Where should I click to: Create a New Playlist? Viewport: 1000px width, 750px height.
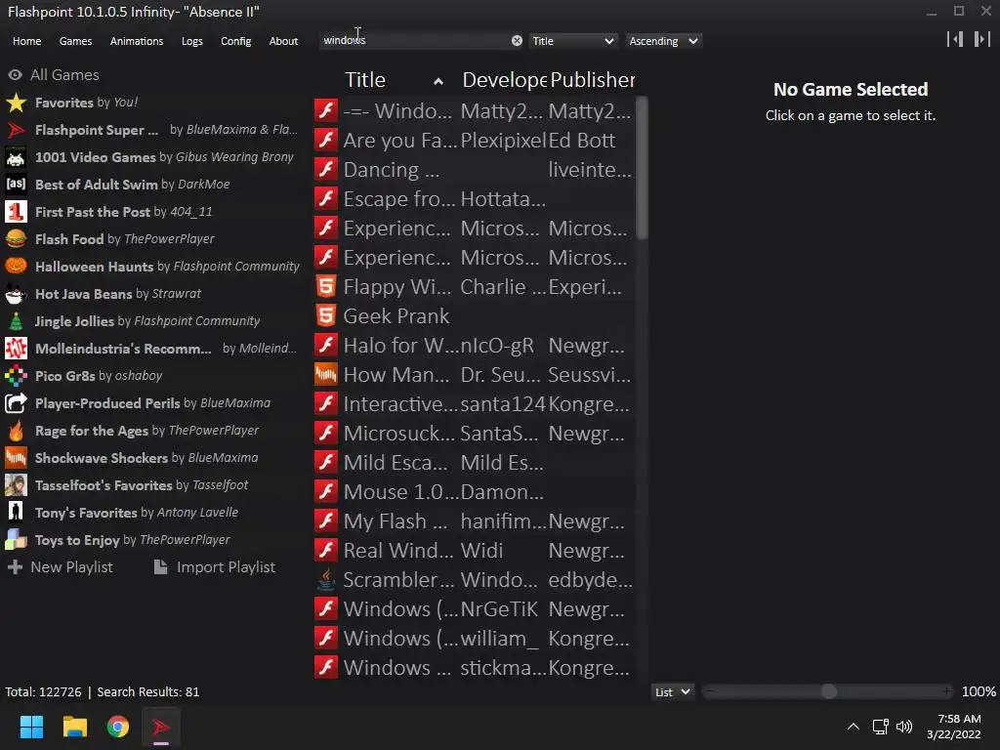(60, 567)
